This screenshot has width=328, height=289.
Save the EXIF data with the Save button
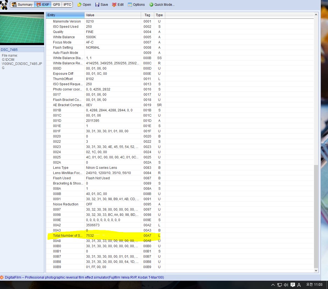pyautogui.click(x=101, y=5)
